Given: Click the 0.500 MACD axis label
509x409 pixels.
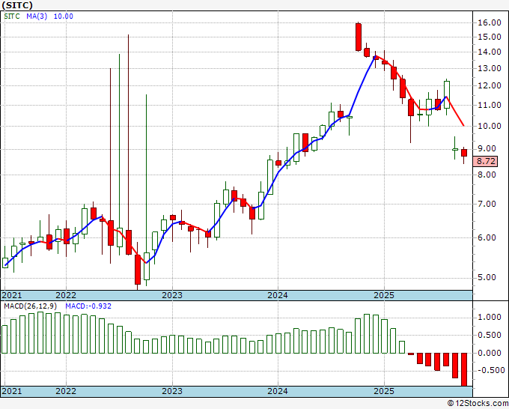Looking at the screenshot, I should (490, 336).
